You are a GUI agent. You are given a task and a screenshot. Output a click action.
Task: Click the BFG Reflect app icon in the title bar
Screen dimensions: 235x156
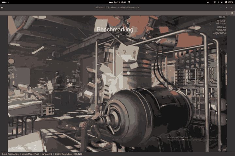point(2,7)
